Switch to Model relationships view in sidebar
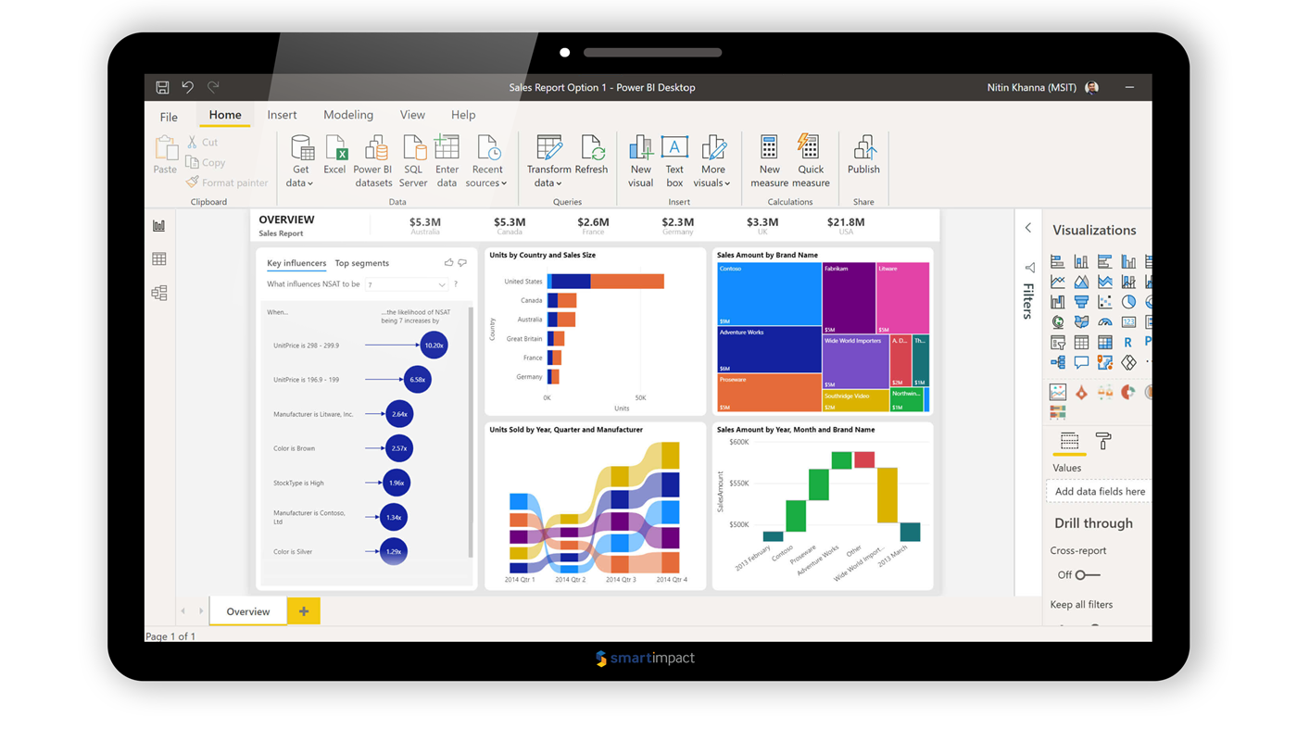Image resolution: width=1297 pixels, height=729 pixels. point(159,293)
